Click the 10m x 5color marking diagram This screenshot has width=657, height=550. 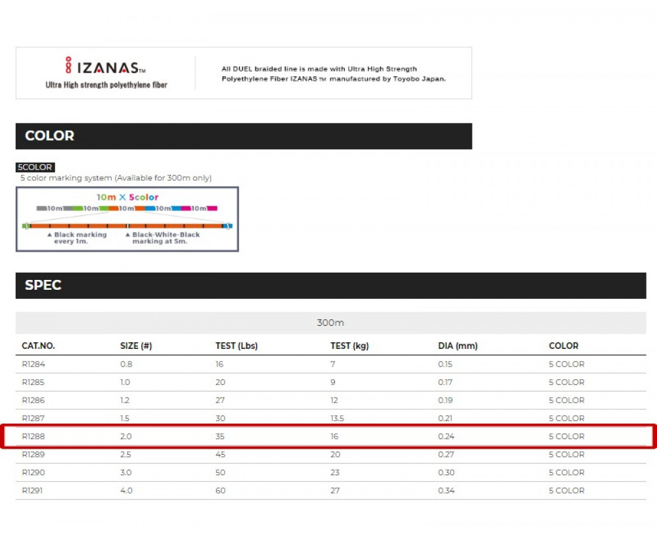pyautogui.click(x=127, y=219)
